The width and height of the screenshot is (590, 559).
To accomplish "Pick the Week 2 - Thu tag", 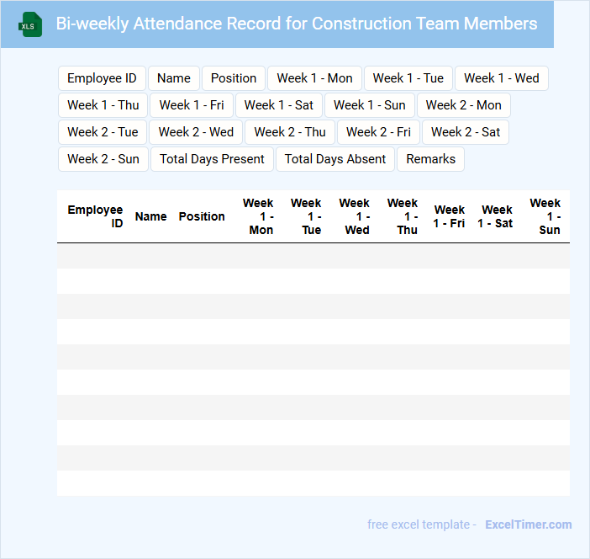I will pyautogui.click(x=290, y=132).
